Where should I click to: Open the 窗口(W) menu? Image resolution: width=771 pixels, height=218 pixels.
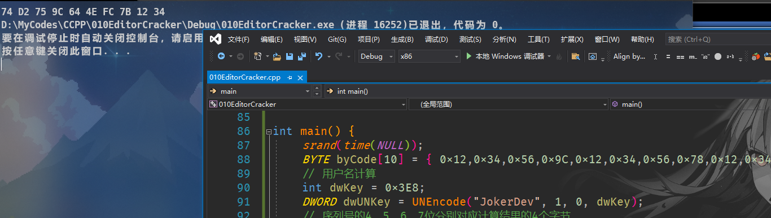[607, 40]
